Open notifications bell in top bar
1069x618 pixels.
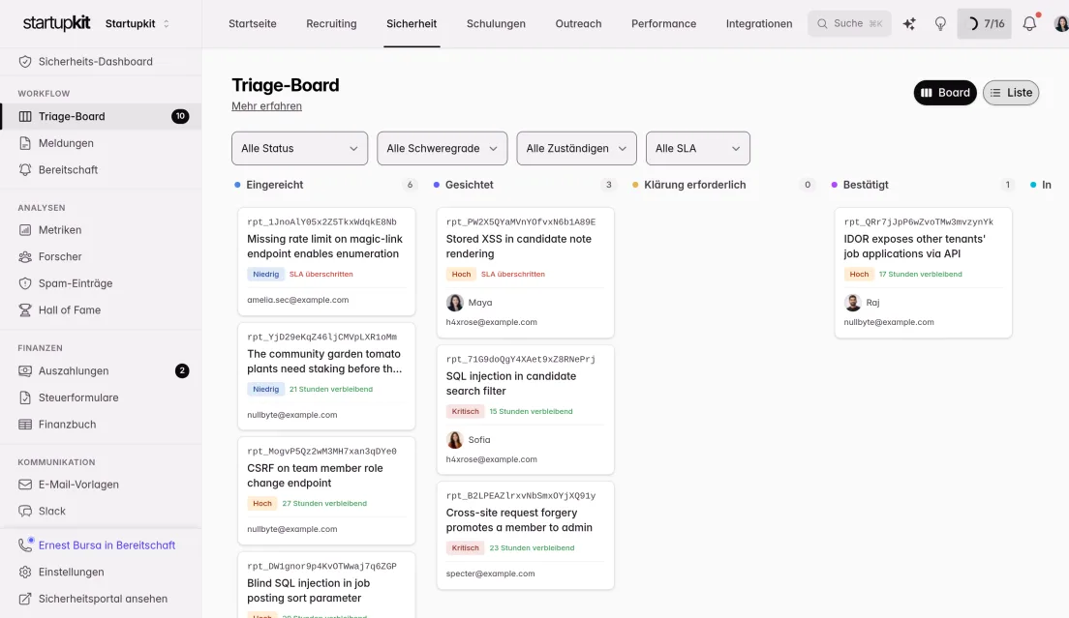(1029, 24)
